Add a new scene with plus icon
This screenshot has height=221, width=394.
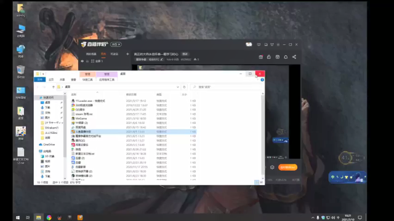click(127, 54)
